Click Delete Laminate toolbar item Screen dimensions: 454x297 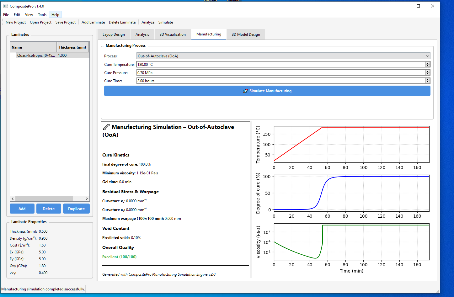(x=122, y=22)
